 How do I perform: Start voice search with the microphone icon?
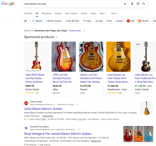(132, 4)
